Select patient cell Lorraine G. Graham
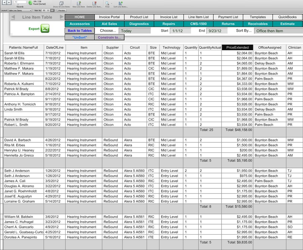This screenshot has height=250, width=303. point(23,201)
